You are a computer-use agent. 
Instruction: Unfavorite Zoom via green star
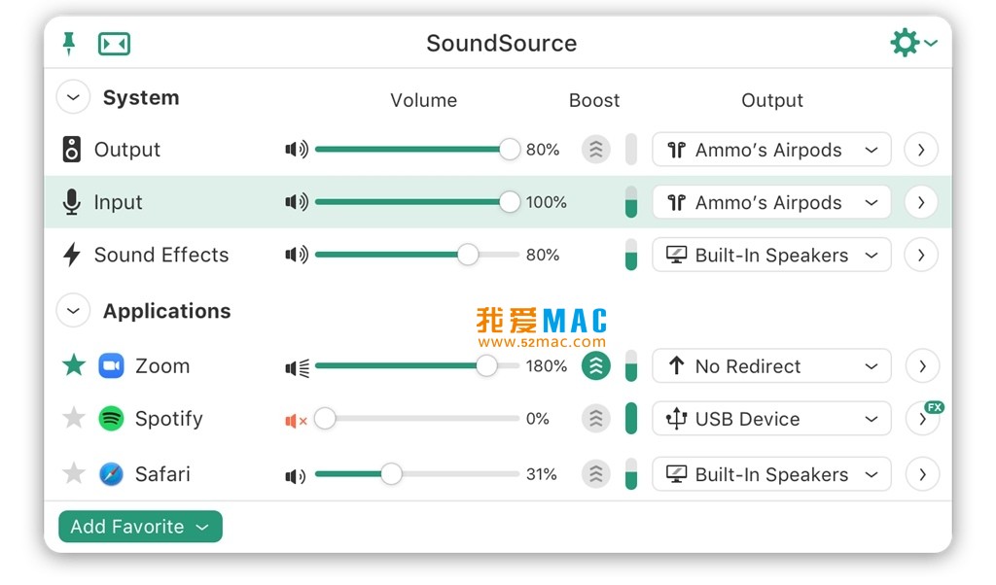pos(74,365)
